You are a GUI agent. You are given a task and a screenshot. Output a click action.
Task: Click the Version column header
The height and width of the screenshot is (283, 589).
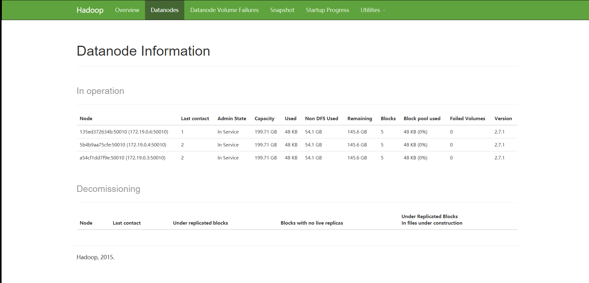[x=503, y=119]
